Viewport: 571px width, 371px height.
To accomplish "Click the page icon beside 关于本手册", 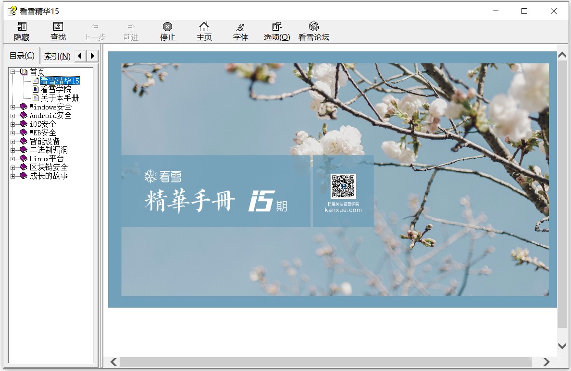I will pos(36,98).
